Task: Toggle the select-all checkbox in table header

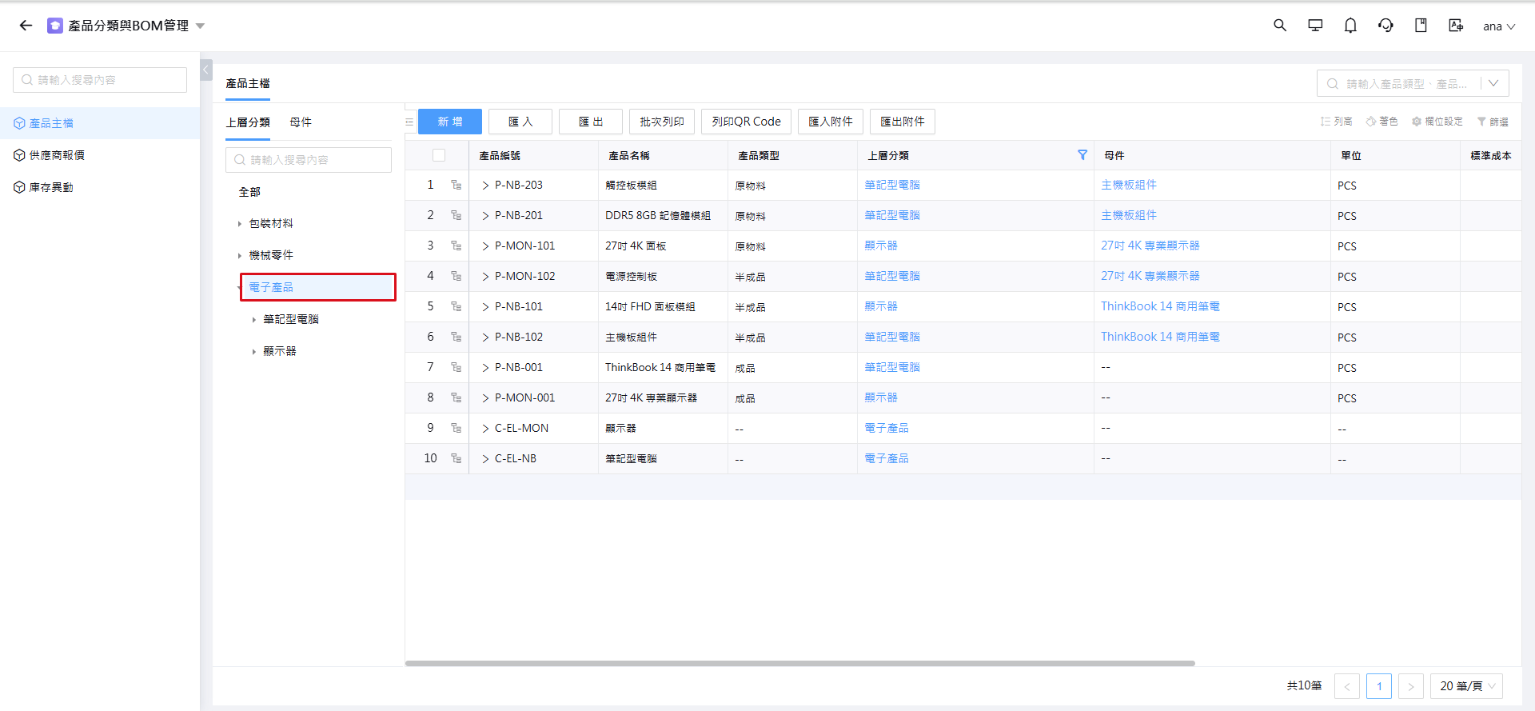Action: [439, 155]
